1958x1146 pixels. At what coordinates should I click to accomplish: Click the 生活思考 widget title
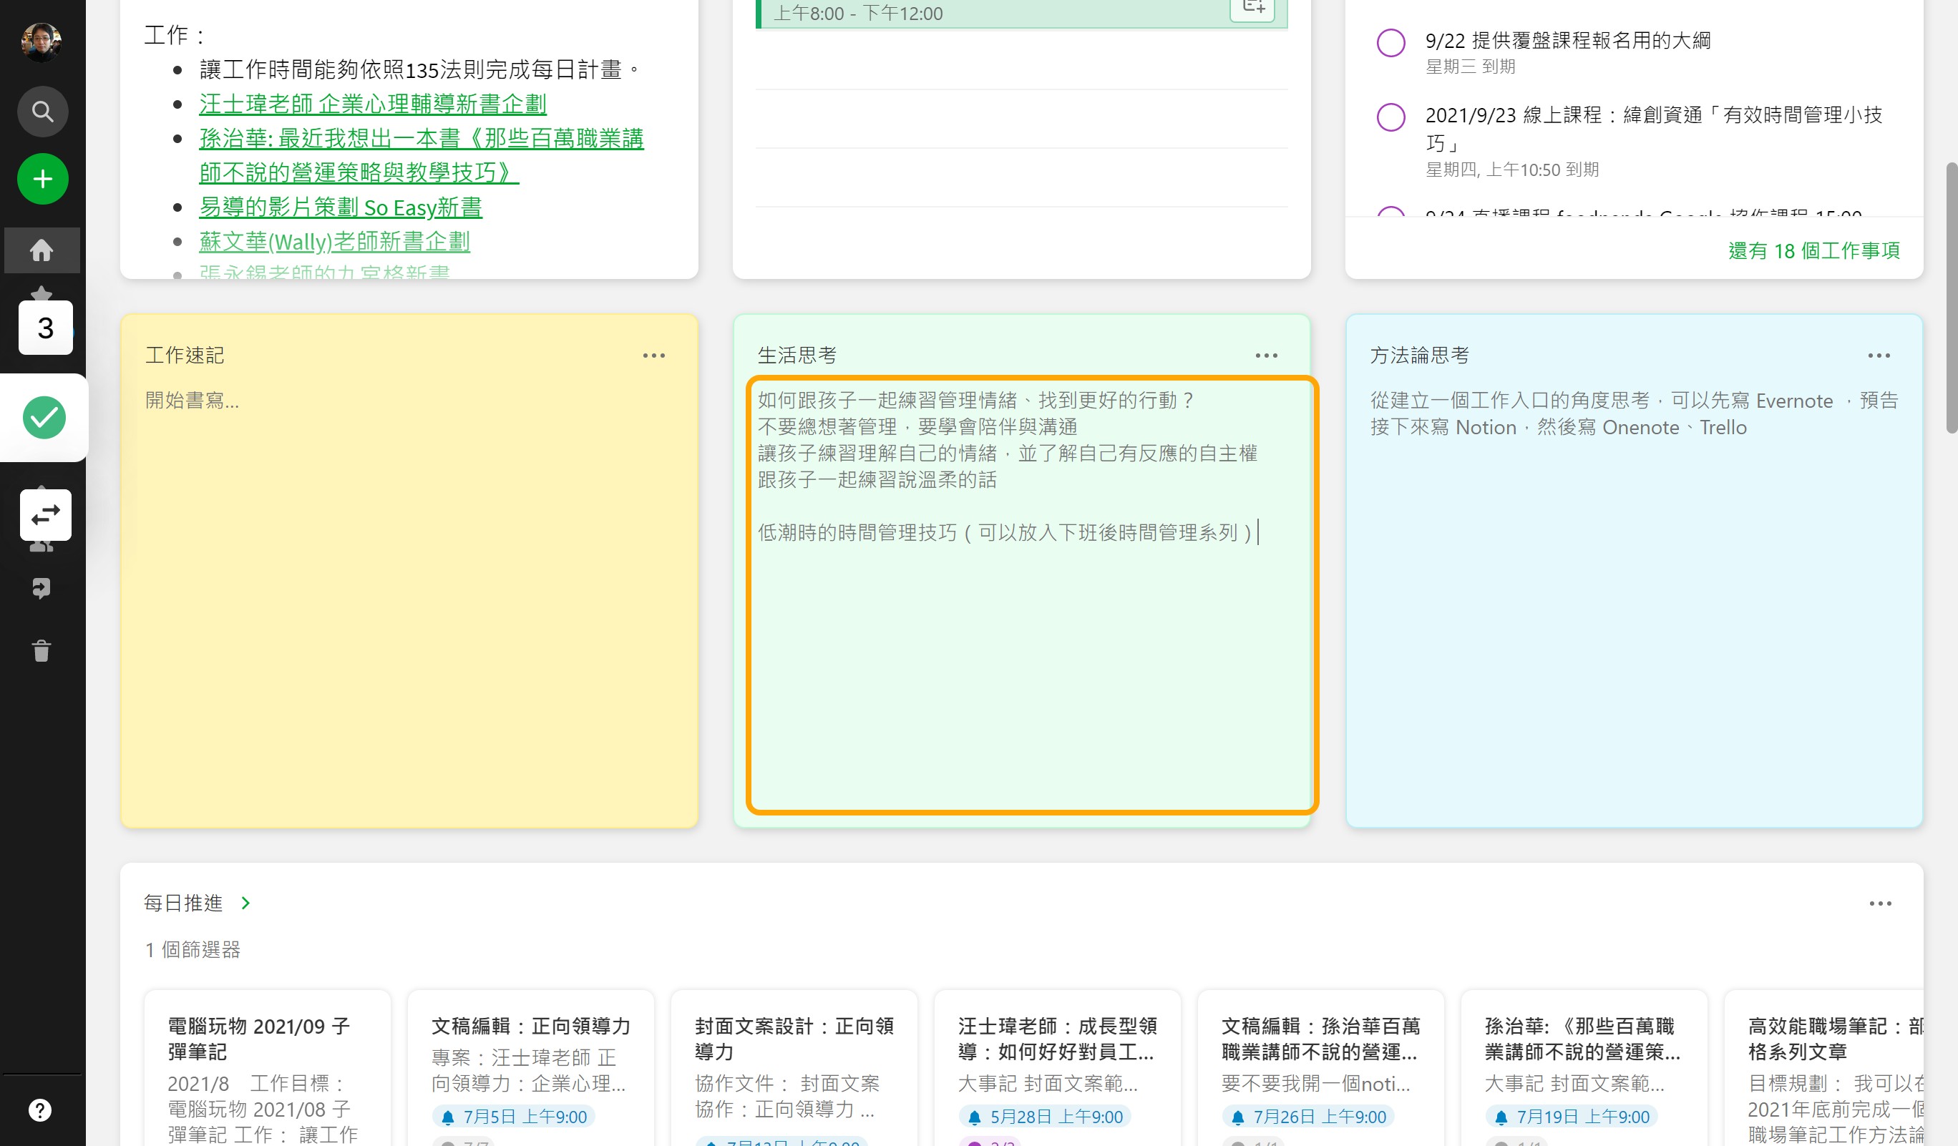(797, 356)
